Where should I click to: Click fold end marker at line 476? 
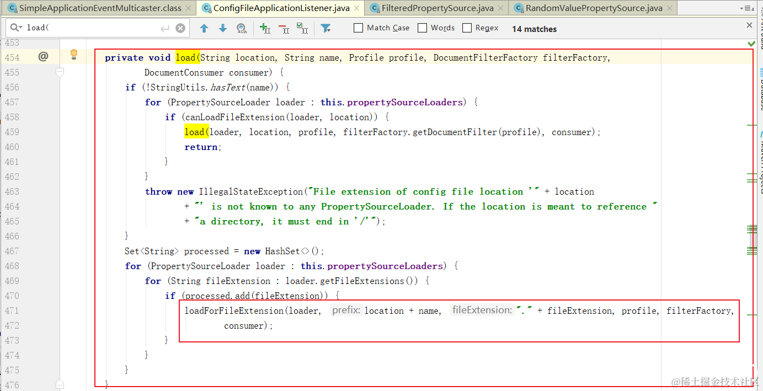[x=60, y=384]
